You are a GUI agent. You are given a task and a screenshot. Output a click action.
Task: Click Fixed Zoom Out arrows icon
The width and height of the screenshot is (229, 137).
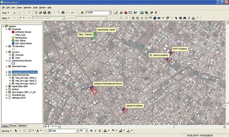[x=146, y=18]
